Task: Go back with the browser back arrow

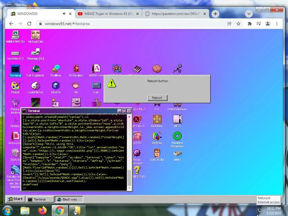Action: point(11,24)
